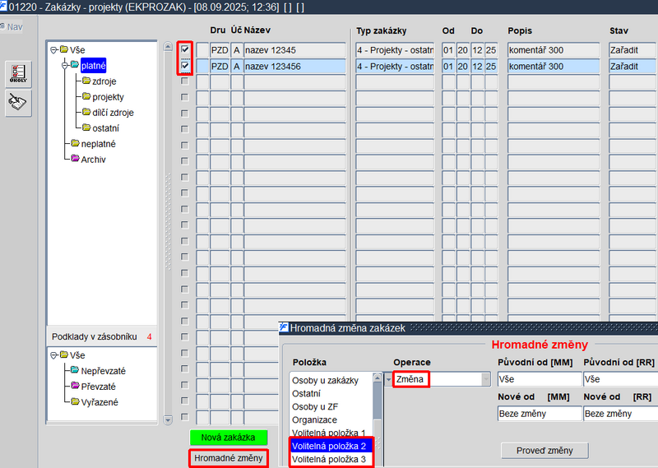658x468 pixels.
Task: Click the green Nová zakázka button
Action: click(229, 438)
